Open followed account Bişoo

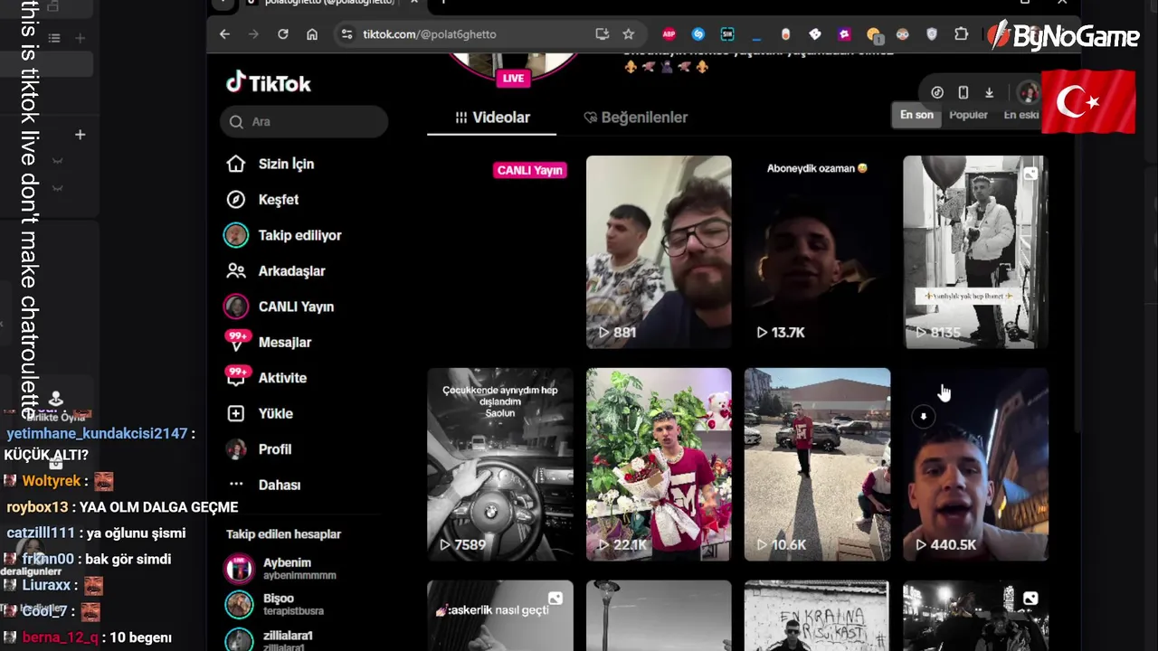point(274,604)
